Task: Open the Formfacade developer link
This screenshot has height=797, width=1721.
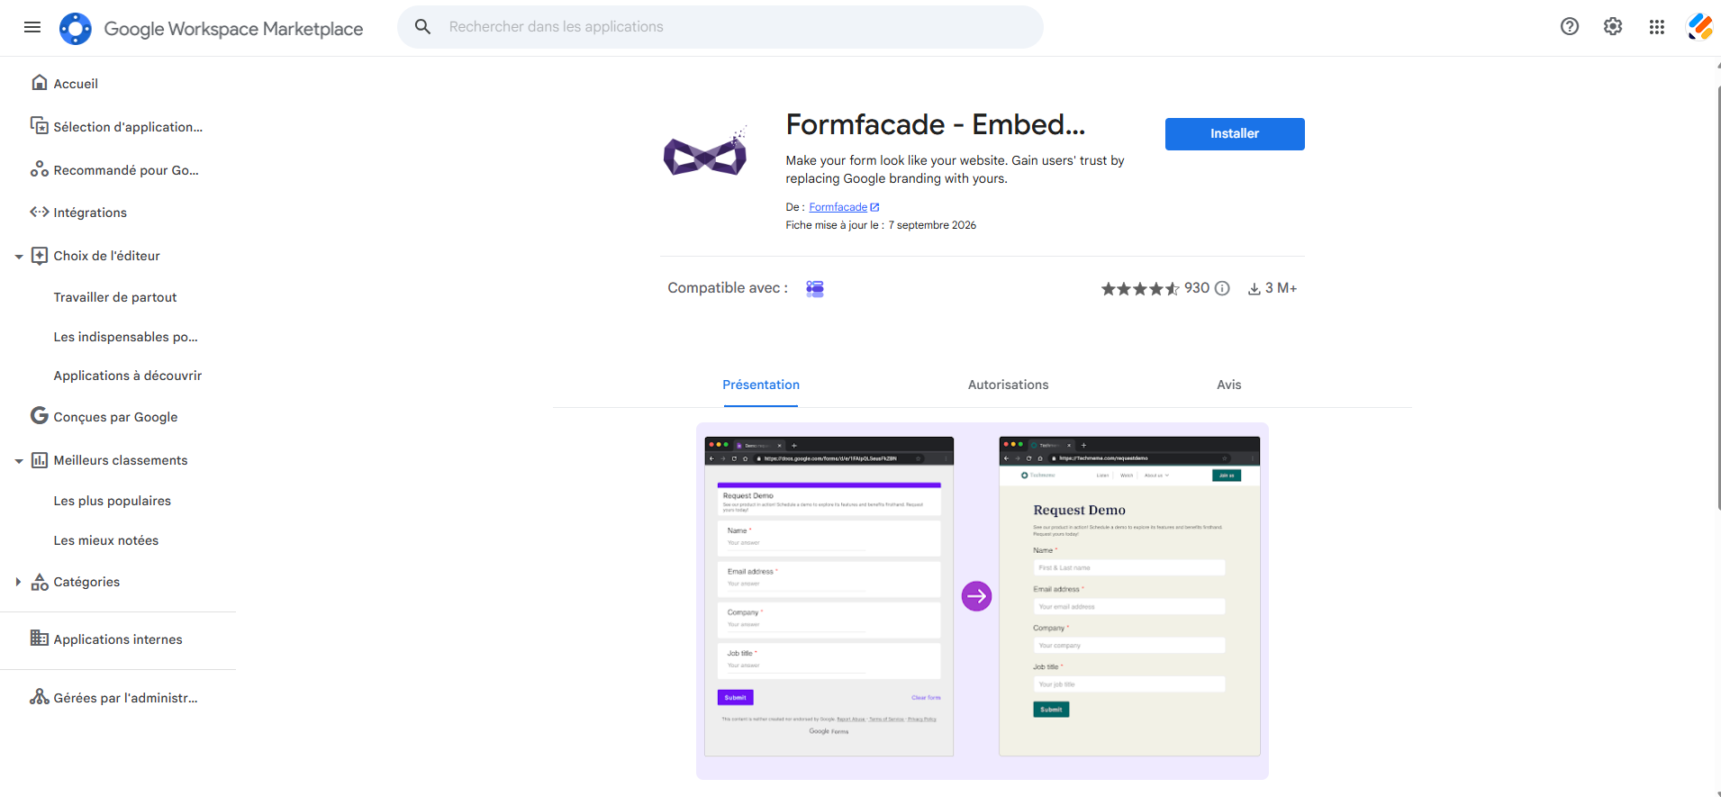Action: [838, 207]
